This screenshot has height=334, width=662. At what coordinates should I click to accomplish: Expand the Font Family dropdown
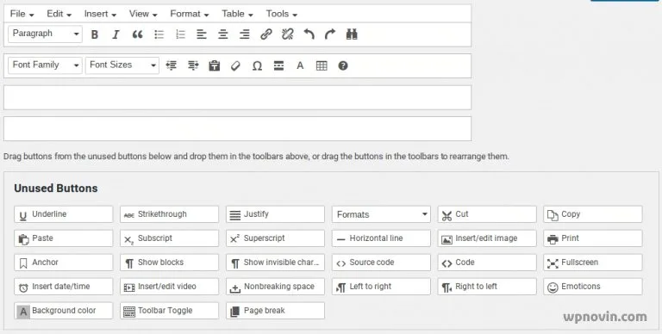pyautogui.click(x=45, y=65)
